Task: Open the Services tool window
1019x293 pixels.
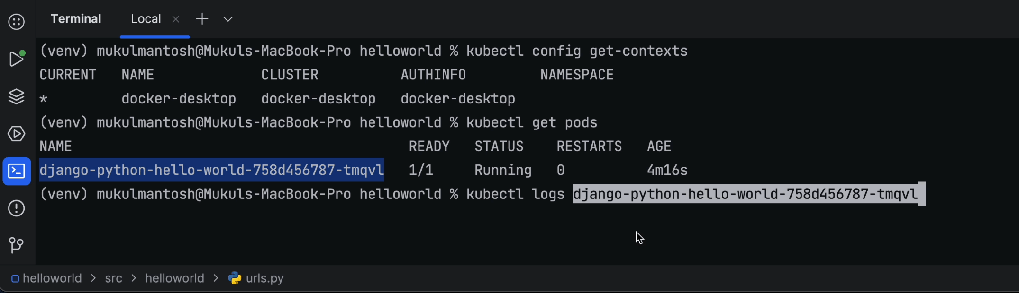Action: [x=17, y=134]
